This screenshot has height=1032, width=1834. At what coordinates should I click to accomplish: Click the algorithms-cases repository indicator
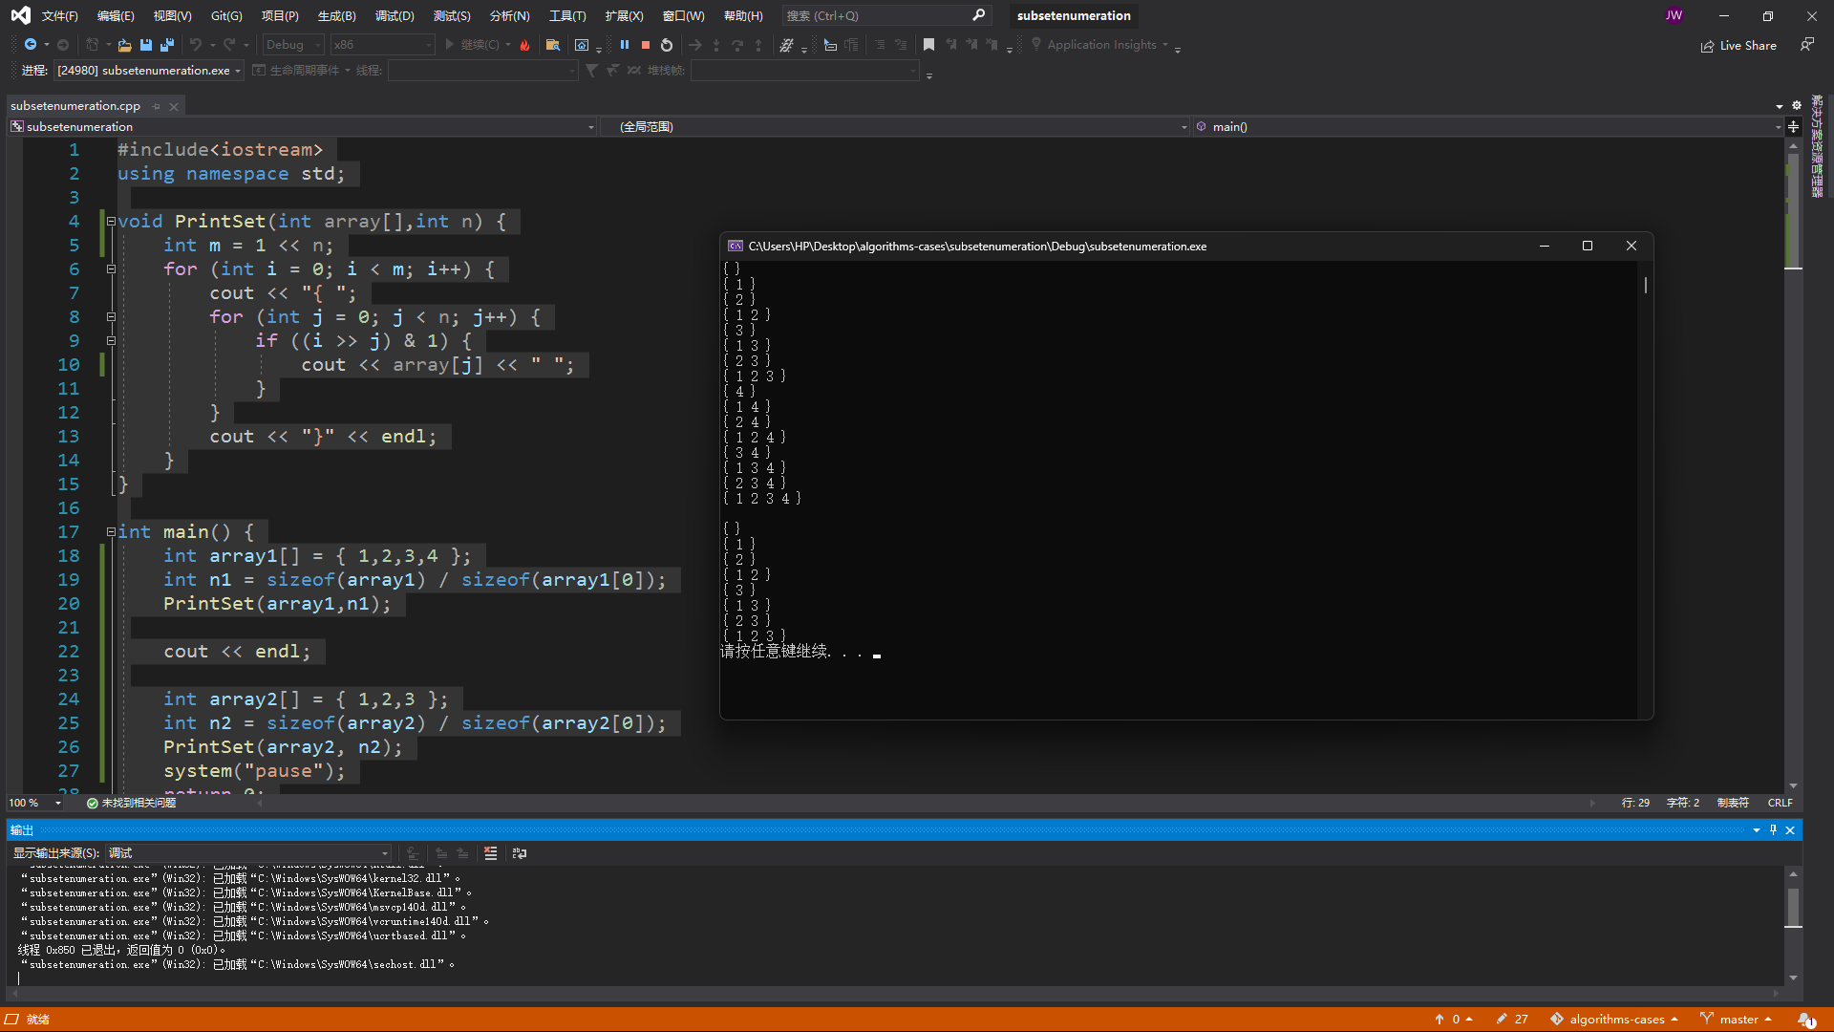coord(1613,1020)
